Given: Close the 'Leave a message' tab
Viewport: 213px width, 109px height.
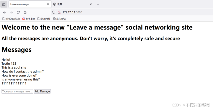Looking at the screenshot, I should [x=48, y=4].
